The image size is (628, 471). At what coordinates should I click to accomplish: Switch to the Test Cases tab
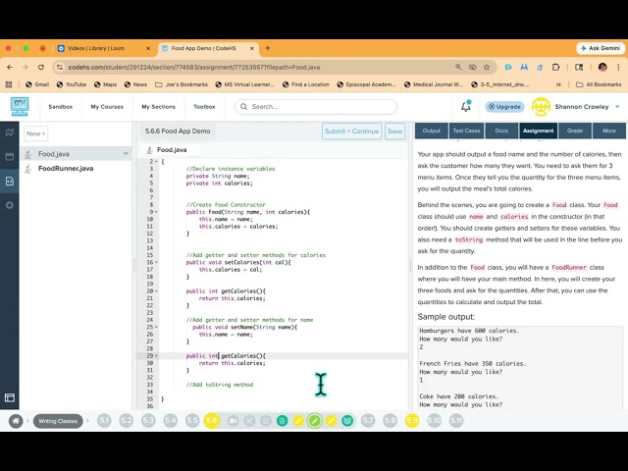click(466, 131)
